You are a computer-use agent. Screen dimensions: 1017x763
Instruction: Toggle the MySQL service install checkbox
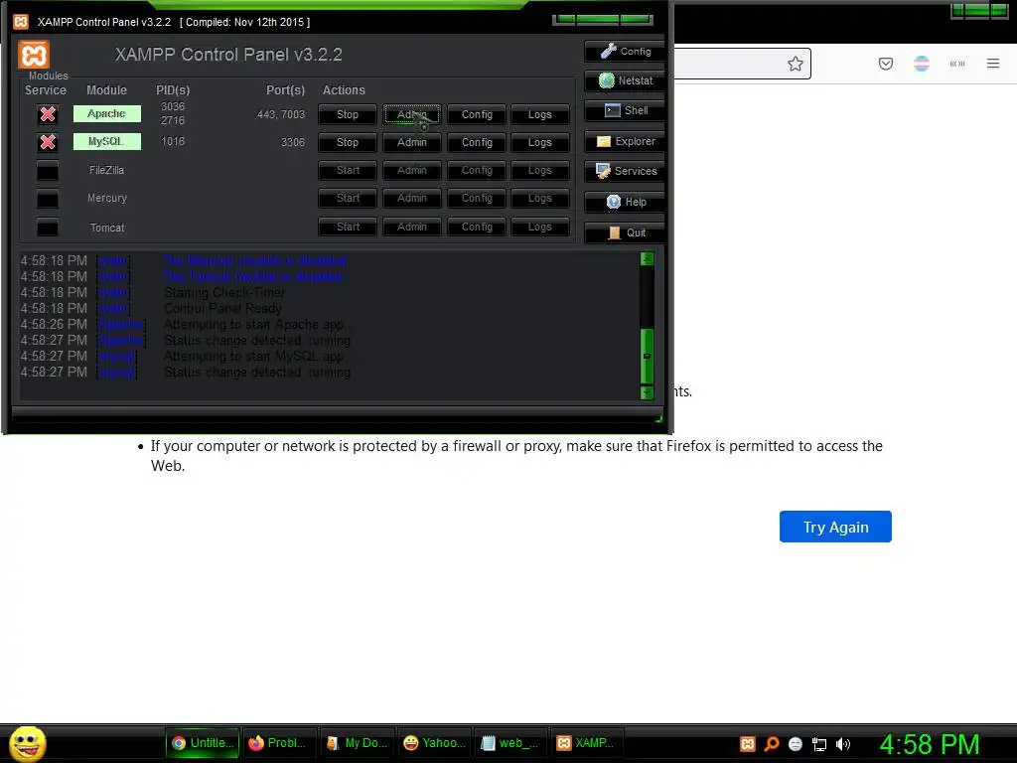pyautogui.click(x=48, y=142)
